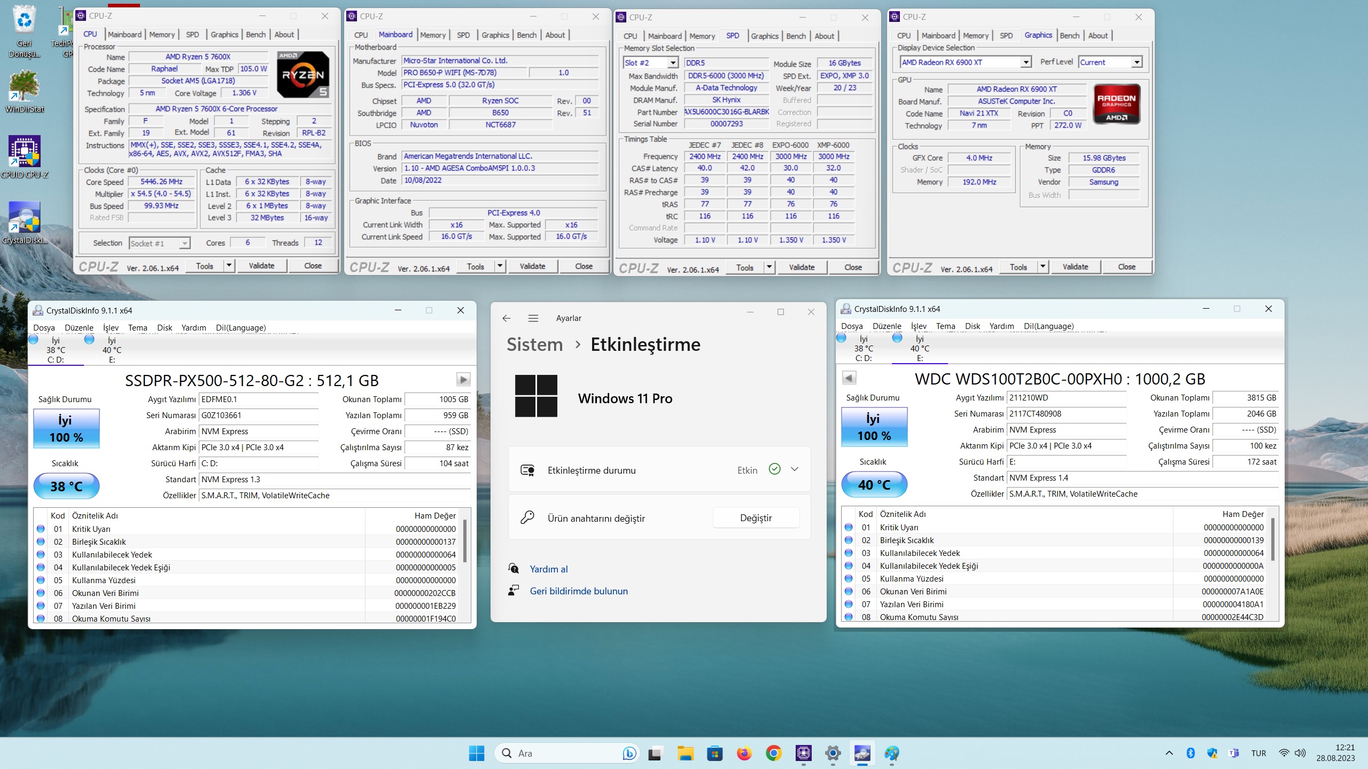This screenshot has height=769, width=1368.
Task: Click the Değiştir product key button
Action: [756, 518]
